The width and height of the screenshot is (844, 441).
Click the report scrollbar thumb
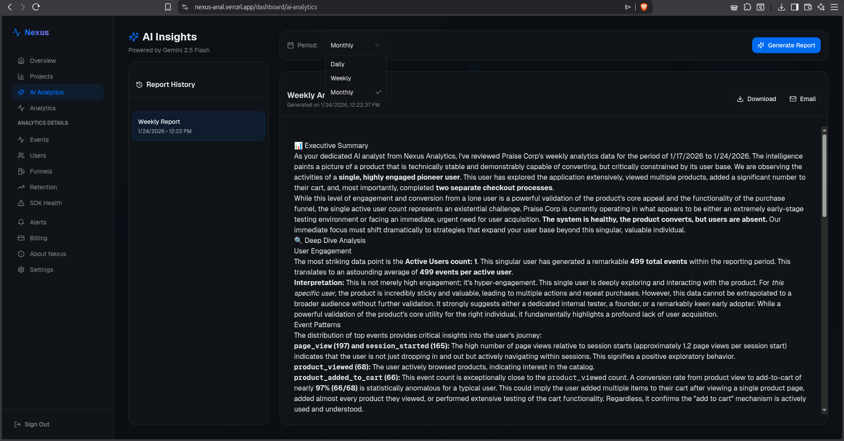coord(824,176)
